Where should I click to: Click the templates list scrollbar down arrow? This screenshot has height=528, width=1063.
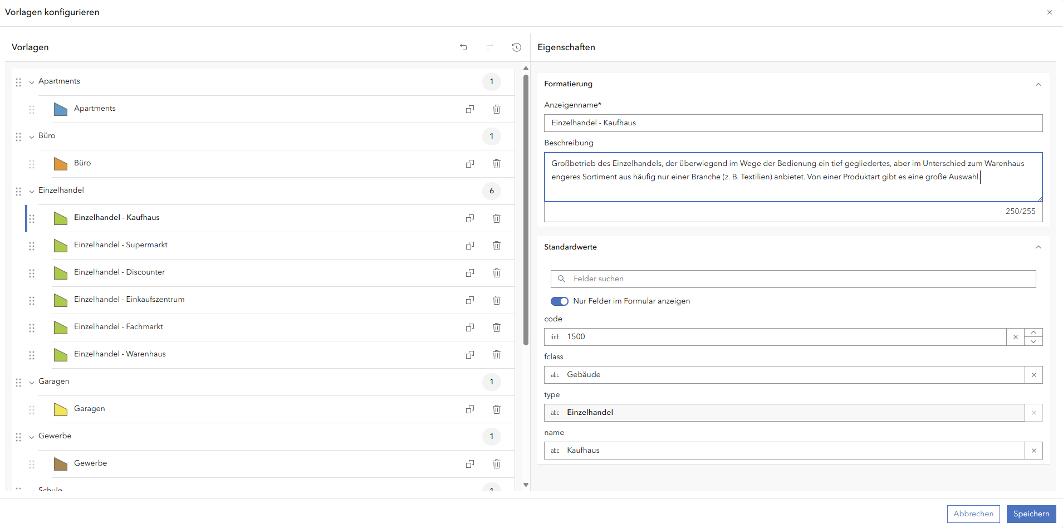(526, 485)
